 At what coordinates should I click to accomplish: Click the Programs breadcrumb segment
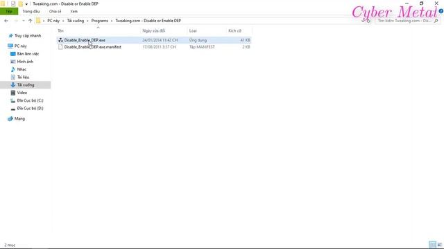click(100, 21)
